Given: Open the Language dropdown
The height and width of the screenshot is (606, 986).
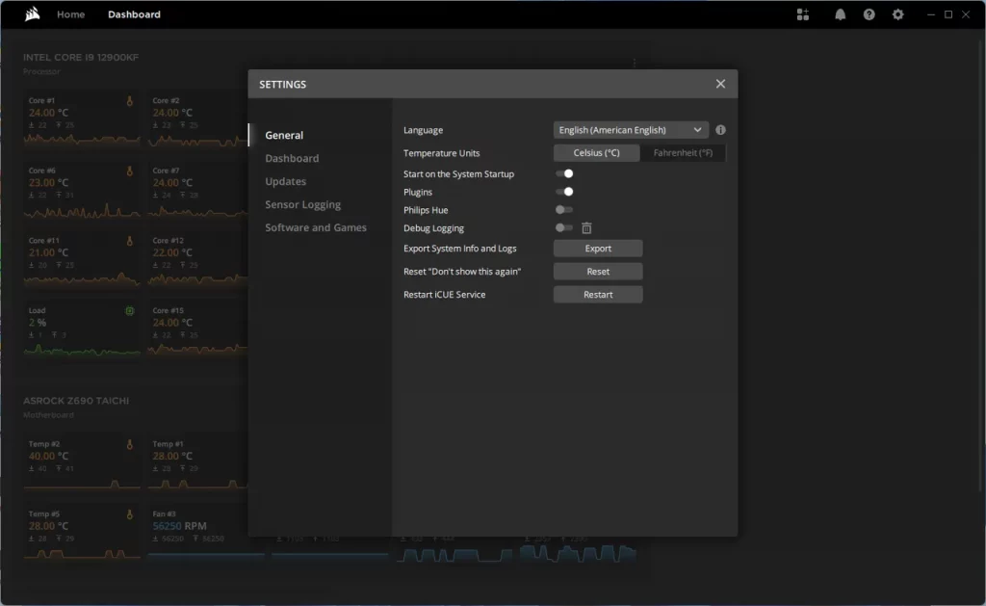Looking at the screenshot, I should point(631,130).
